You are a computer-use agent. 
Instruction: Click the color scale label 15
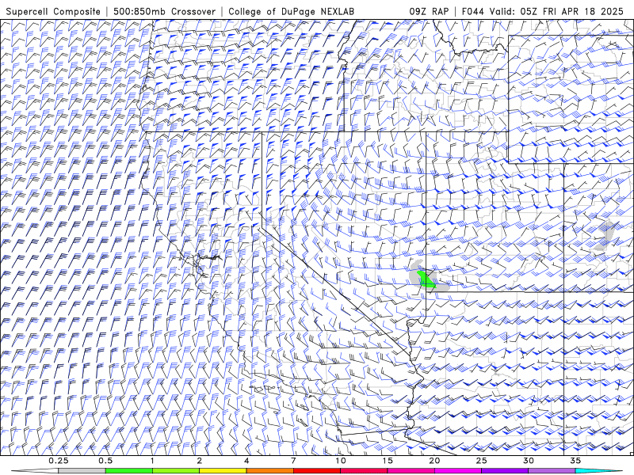click(x=388, y=461)
